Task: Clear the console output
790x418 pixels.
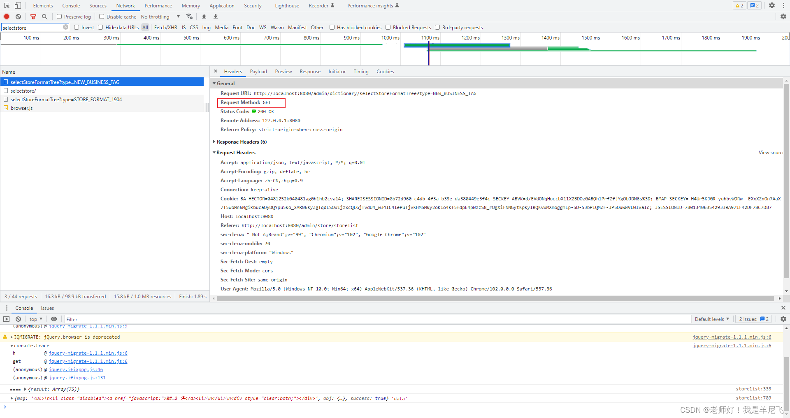Action: (18, 319)
